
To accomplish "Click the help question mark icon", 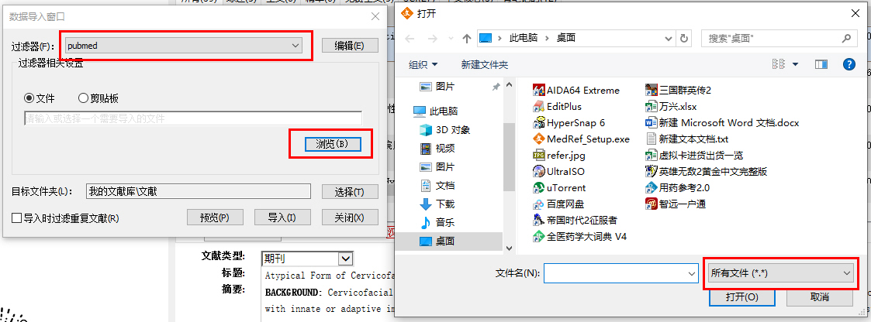I will 849,65.
